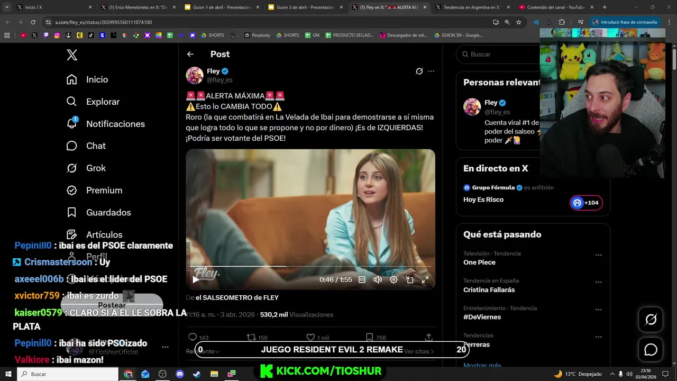
Task: Click the address bar URL
Action: click(x=104, y=22)
